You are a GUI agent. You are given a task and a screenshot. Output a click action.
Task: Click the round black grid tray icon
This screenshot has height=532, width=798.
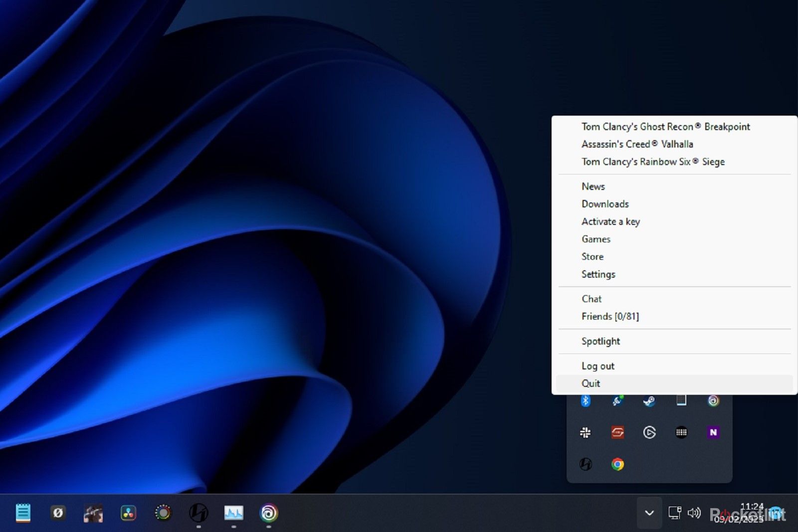pos(681,432)
